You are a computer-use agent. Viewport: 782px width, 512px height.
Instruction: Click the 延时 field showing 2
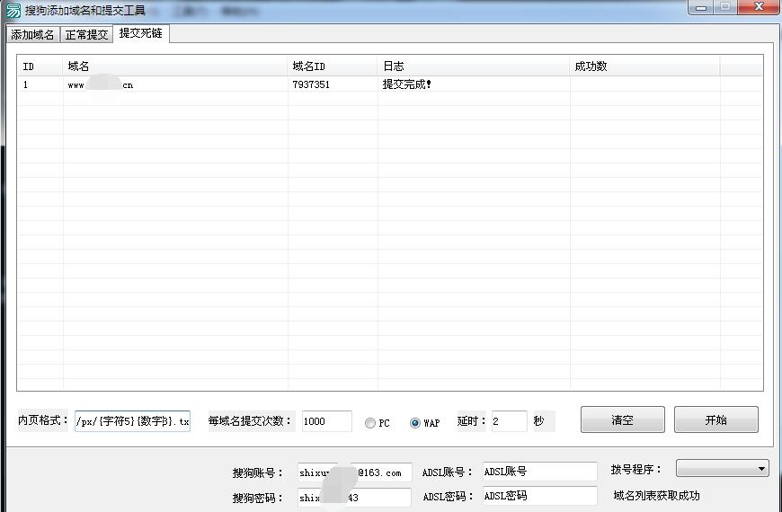509,421
